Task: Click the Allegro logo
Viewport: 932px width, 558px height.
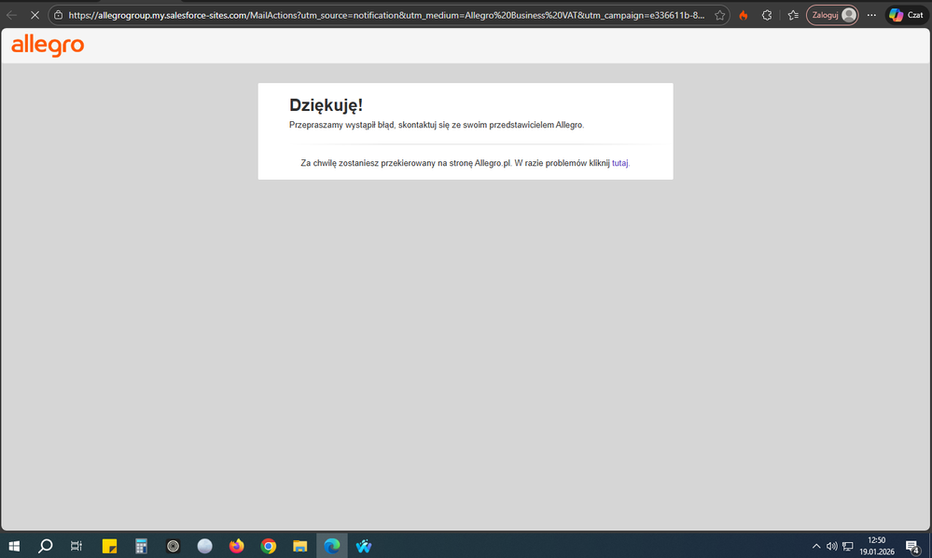Action: coord(48,46)
